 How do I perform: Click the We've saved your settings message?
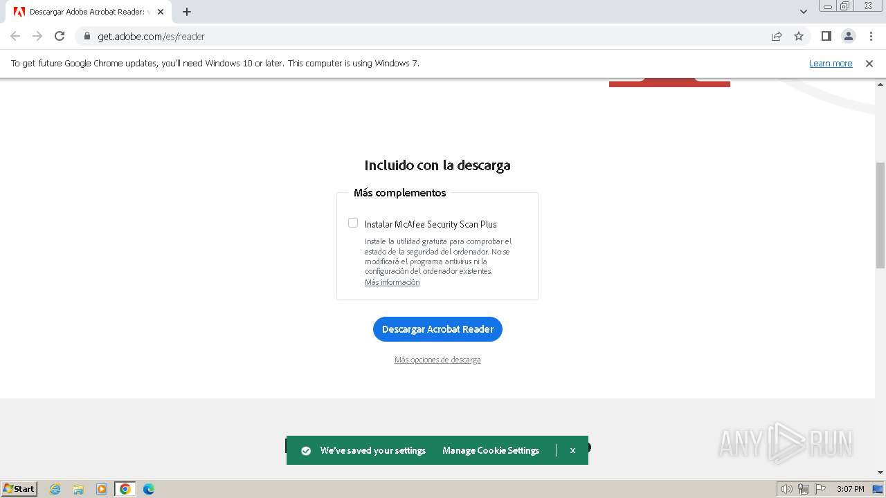(x=373, y=450)
